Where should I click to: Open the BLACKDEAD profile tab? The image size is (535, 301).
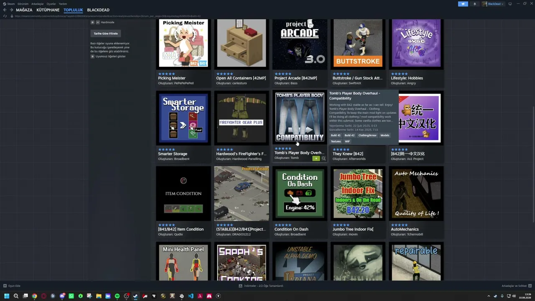(x=98, y=10)
